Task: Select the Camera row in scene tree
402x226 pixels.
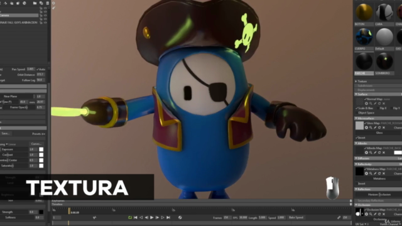Action: tap(19, 15)
